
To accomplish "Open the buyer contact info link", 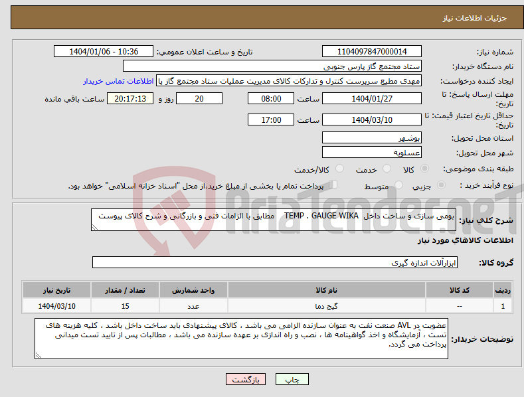I will coord(118,81).
